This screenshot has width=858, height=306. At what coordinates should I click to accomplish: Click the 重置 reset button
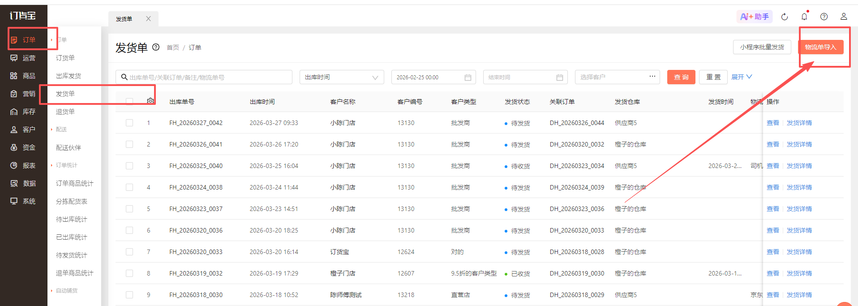[713, 77]
